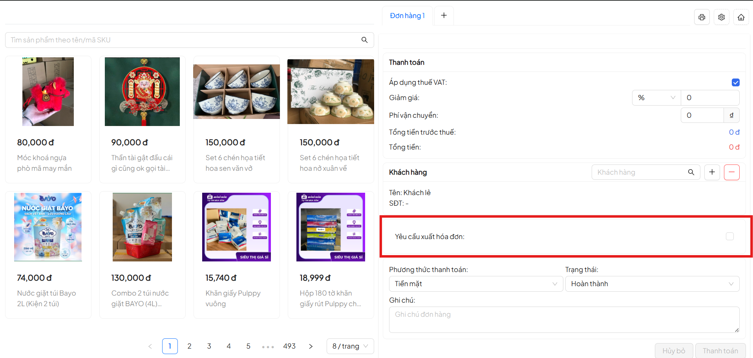Open the 8 / trang page size dropdown
753x358 pixels.
[350, 346]
